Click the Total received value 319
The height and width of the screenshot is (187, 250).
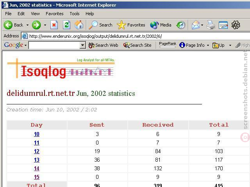[x=158, y=185]
